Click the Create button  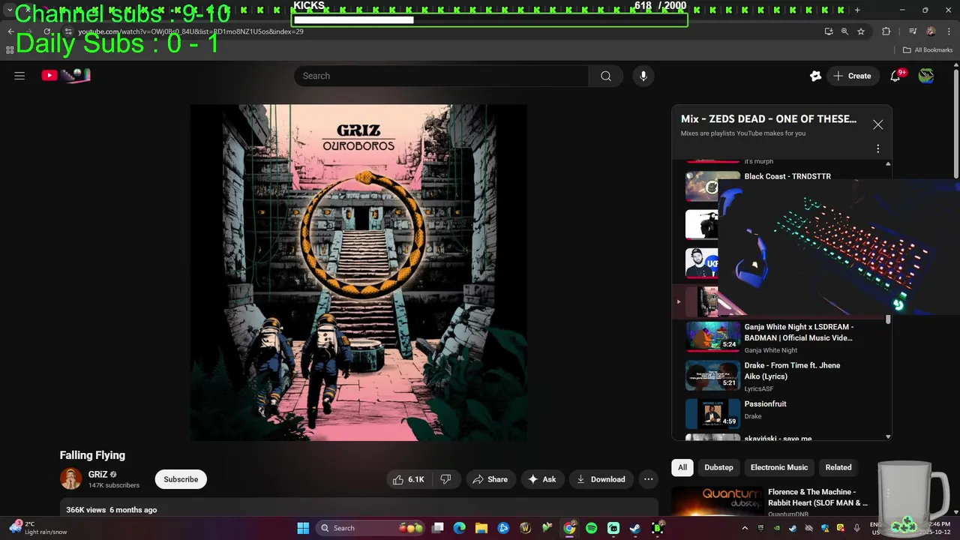853,76
